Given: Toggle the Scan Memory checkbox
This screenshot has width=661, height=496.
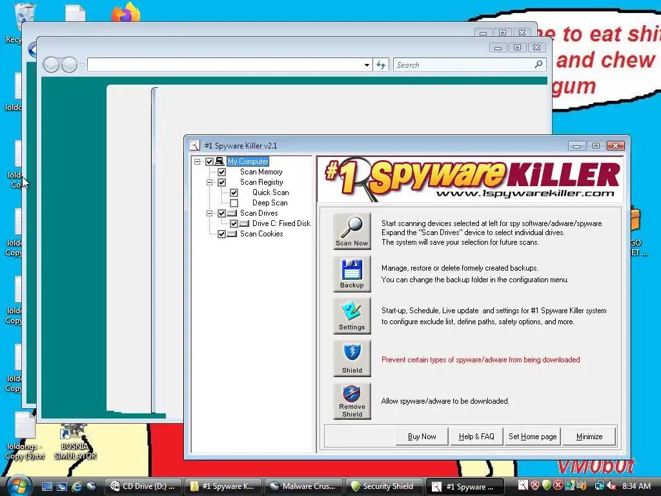Looking at the screenshot, I should coord(221,172).
